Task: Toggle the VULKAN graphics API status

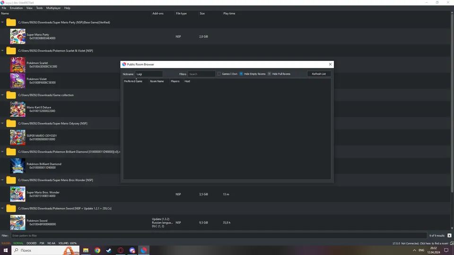Action: click(6, 243)
